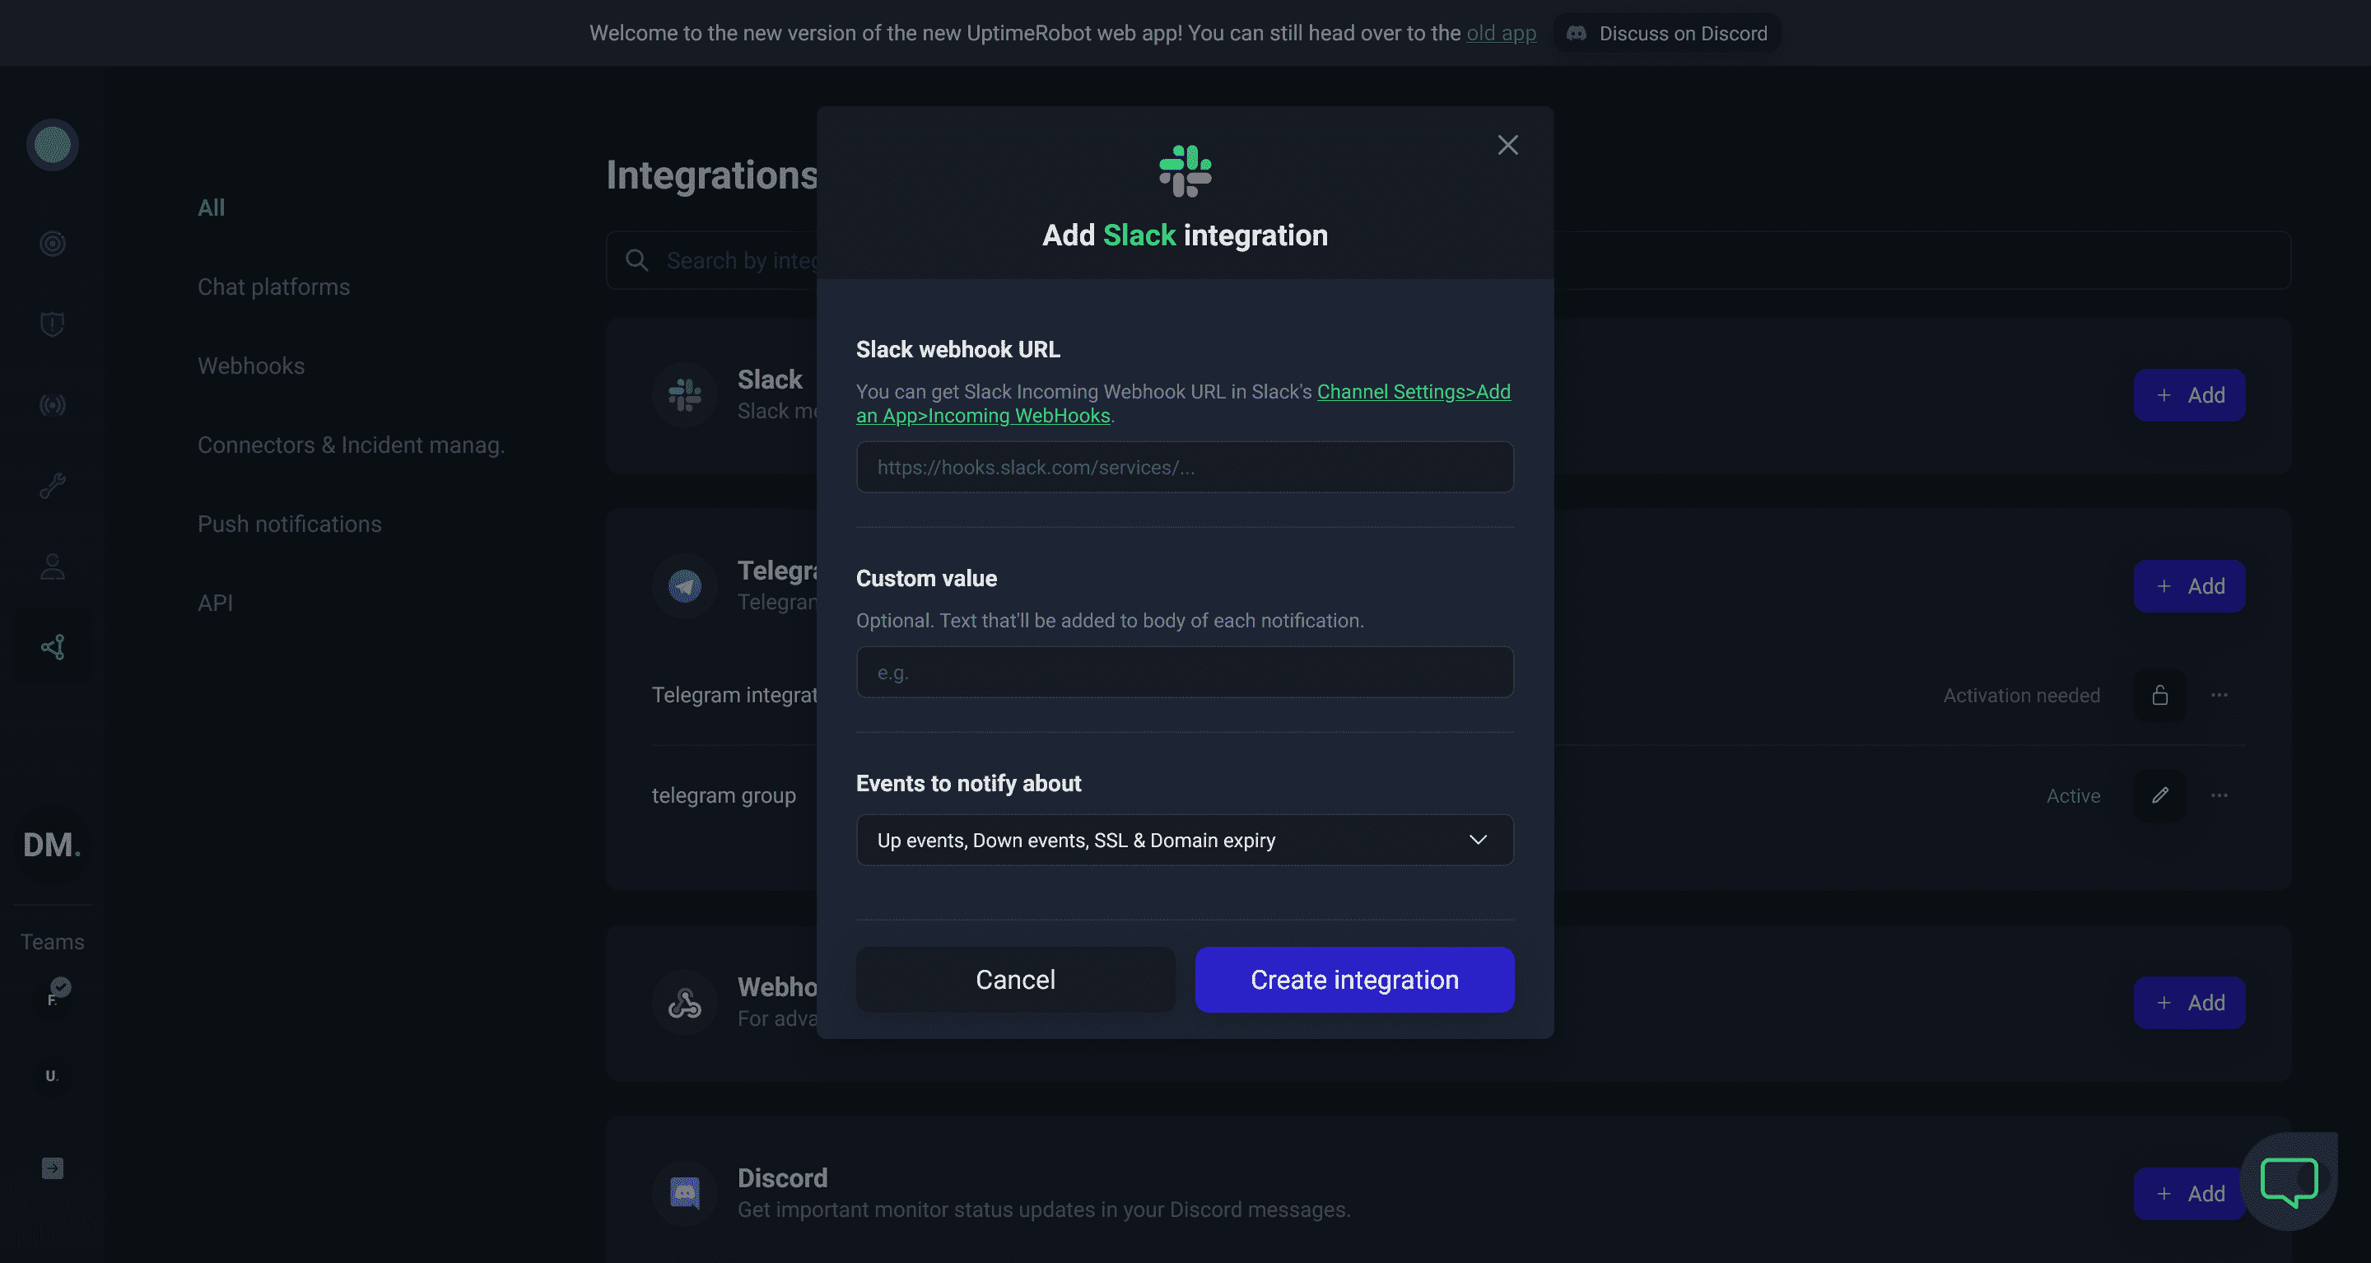Viewport: 2371px width, 1263px height.
Task: Select the DM. workspace avatar
Action: click(x=52, y=844)
